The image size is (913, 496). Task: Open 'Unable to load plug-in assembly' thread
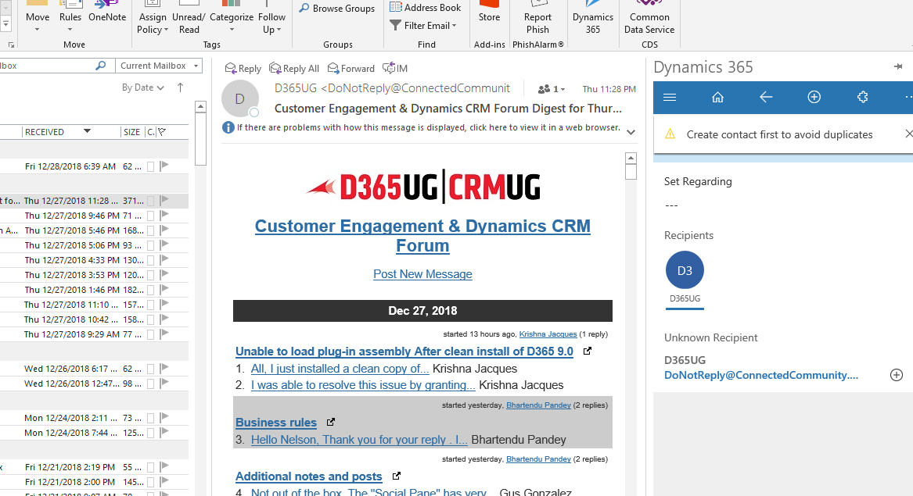(404, 351)
